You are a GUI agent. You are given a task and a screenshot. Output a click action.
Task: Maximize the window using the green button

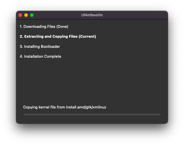[32, 15]
